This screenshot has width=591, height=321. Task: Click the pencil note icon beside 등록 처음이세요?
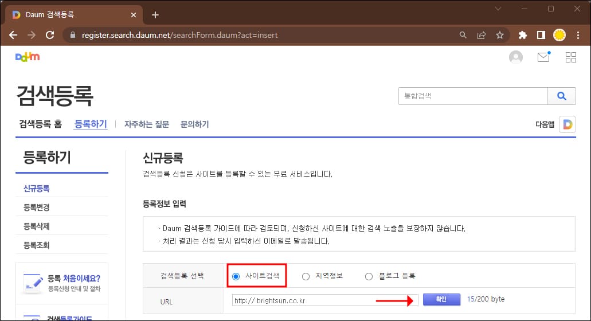click(x=33, y=283)
